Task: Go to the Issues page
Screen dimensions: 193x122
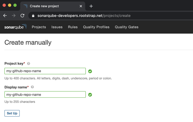Action: click(x=57, y=27)
